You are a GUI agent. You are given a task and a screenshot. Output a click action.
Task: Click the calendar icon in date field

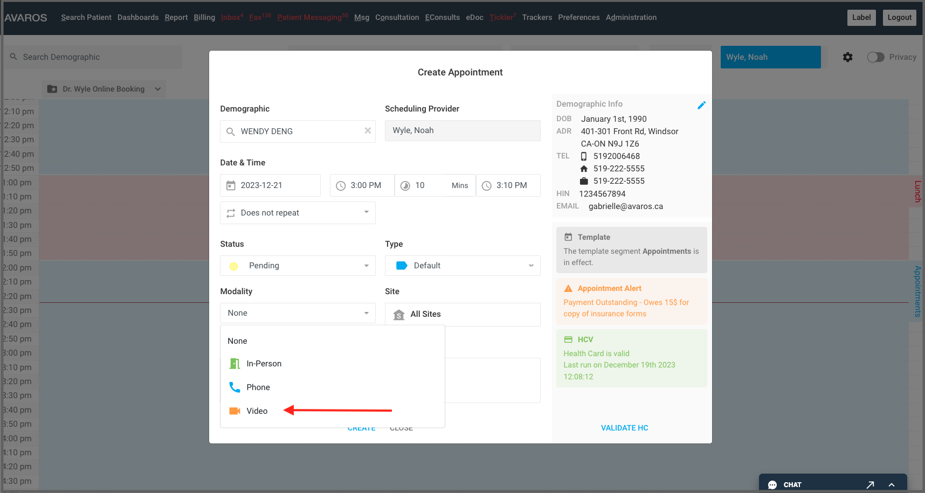point(231,185)
